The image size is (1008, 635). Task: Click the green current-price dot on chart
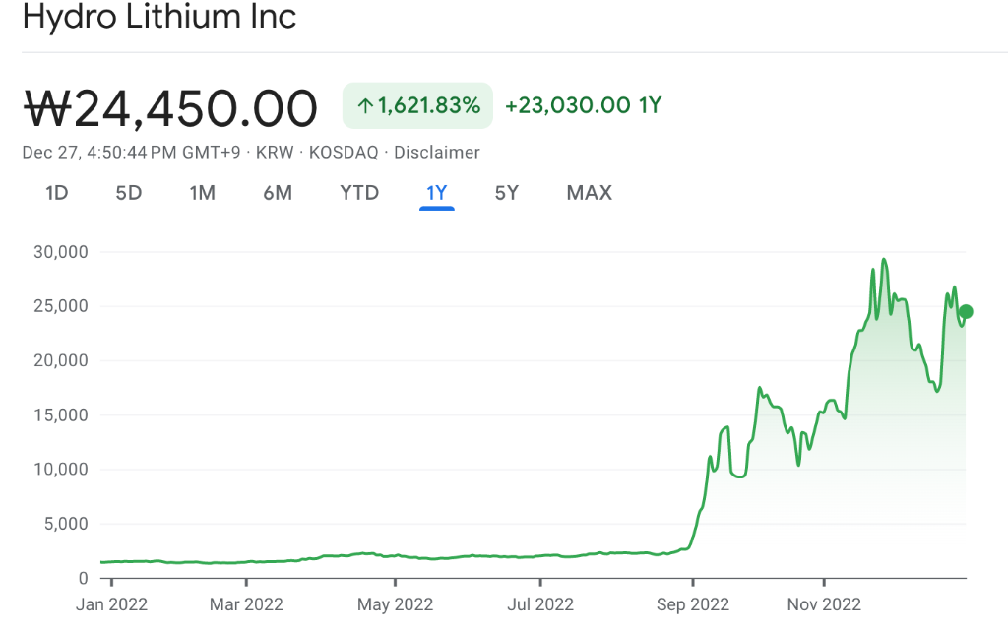pyautogui.click(x=966, y=312)
